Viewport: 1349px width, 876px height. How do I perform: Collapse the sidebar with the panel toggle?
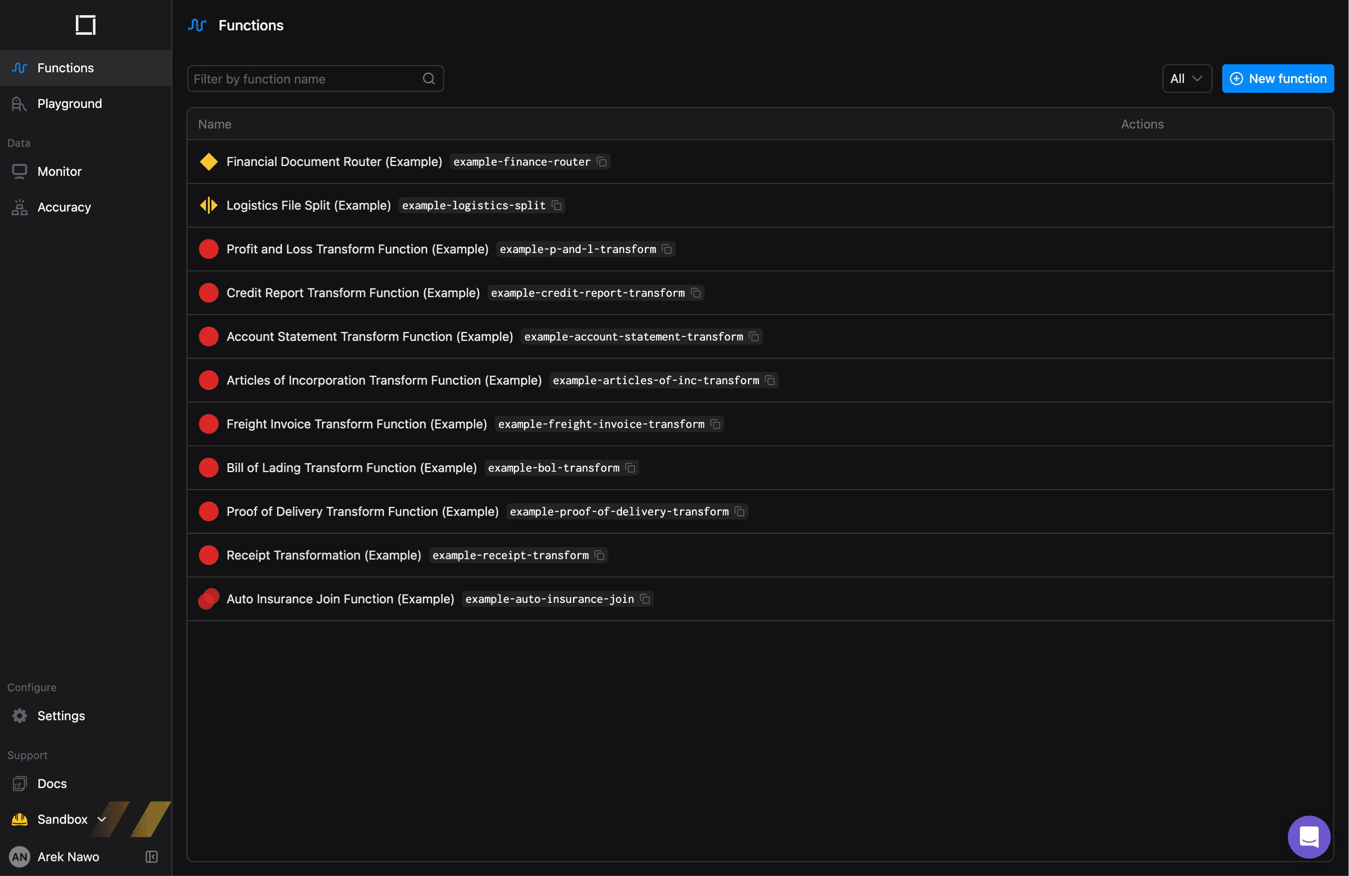coord(151,857)
